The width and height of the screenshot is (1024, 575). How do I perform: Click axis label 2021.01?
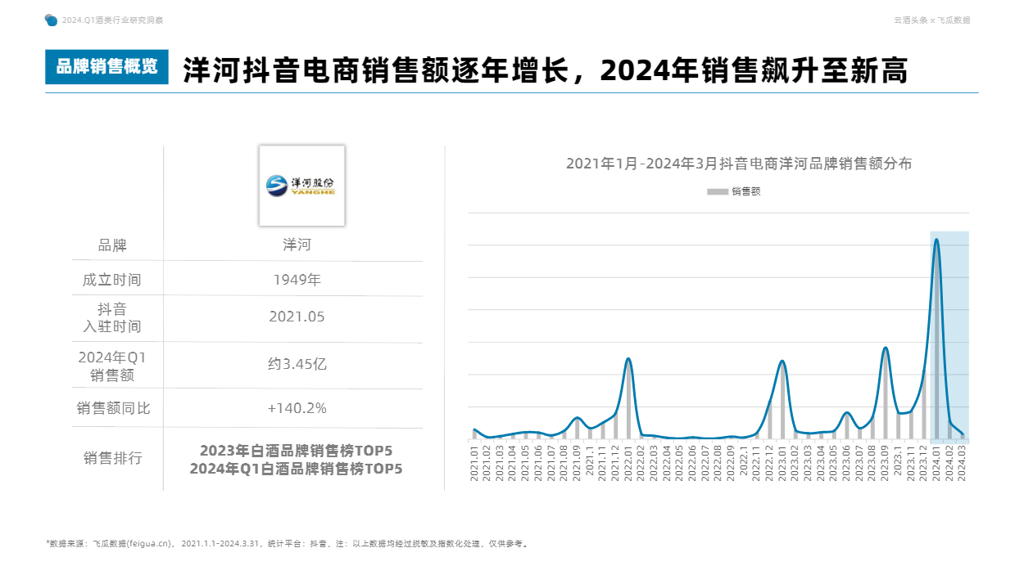[x=475, y=463]
